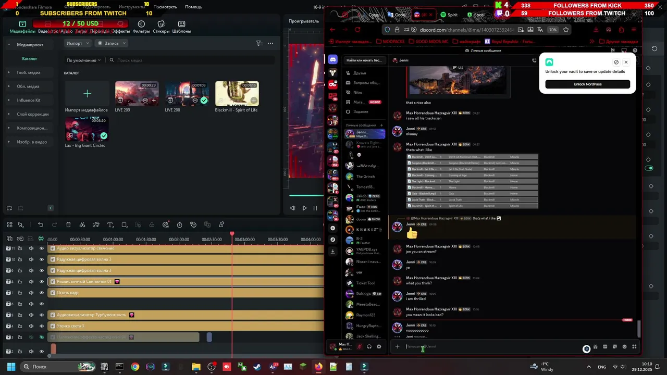Hide track 11 with its eye icon
The width and height of the screenshot is (667, 375).
42,248
